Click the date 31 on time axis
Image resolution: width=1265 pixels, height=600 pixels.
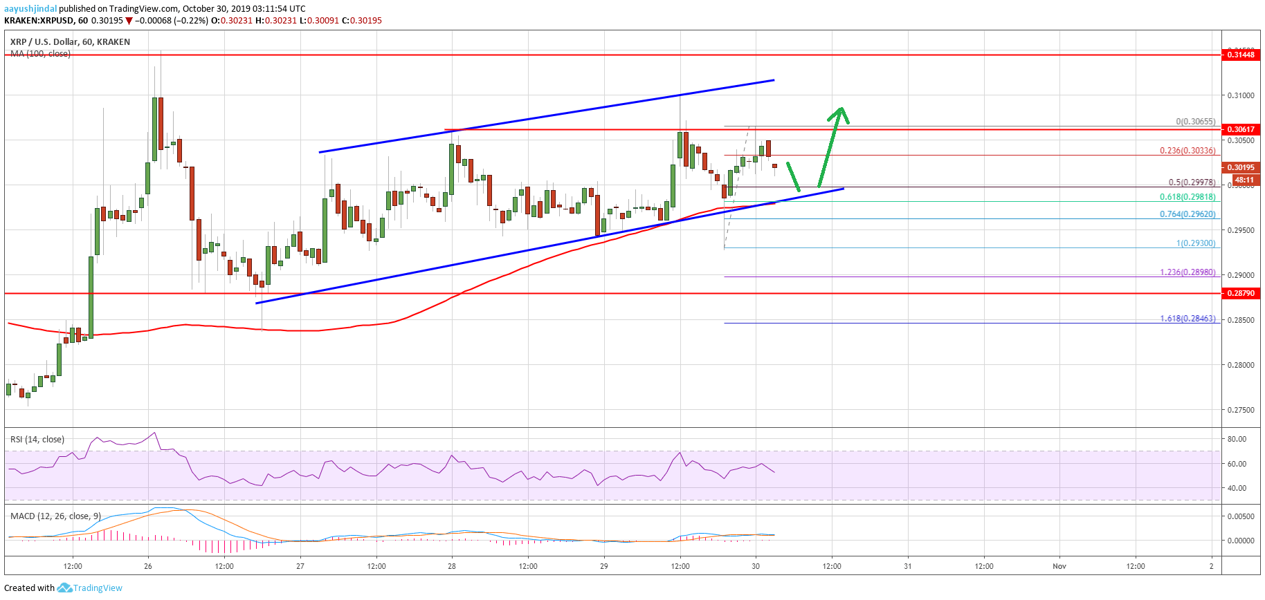(908, 566)
